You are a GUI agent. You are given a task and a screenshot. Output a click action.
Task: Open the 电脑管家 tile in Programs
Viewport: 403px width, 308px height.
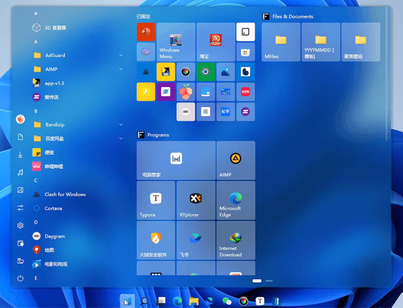[x=176, y=161]
